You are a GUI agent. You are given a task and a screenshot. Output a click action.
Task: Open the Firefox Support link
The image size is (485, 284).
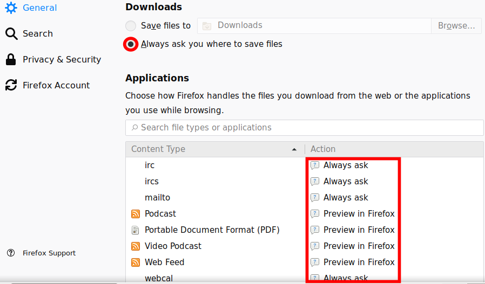click(49, 253)
